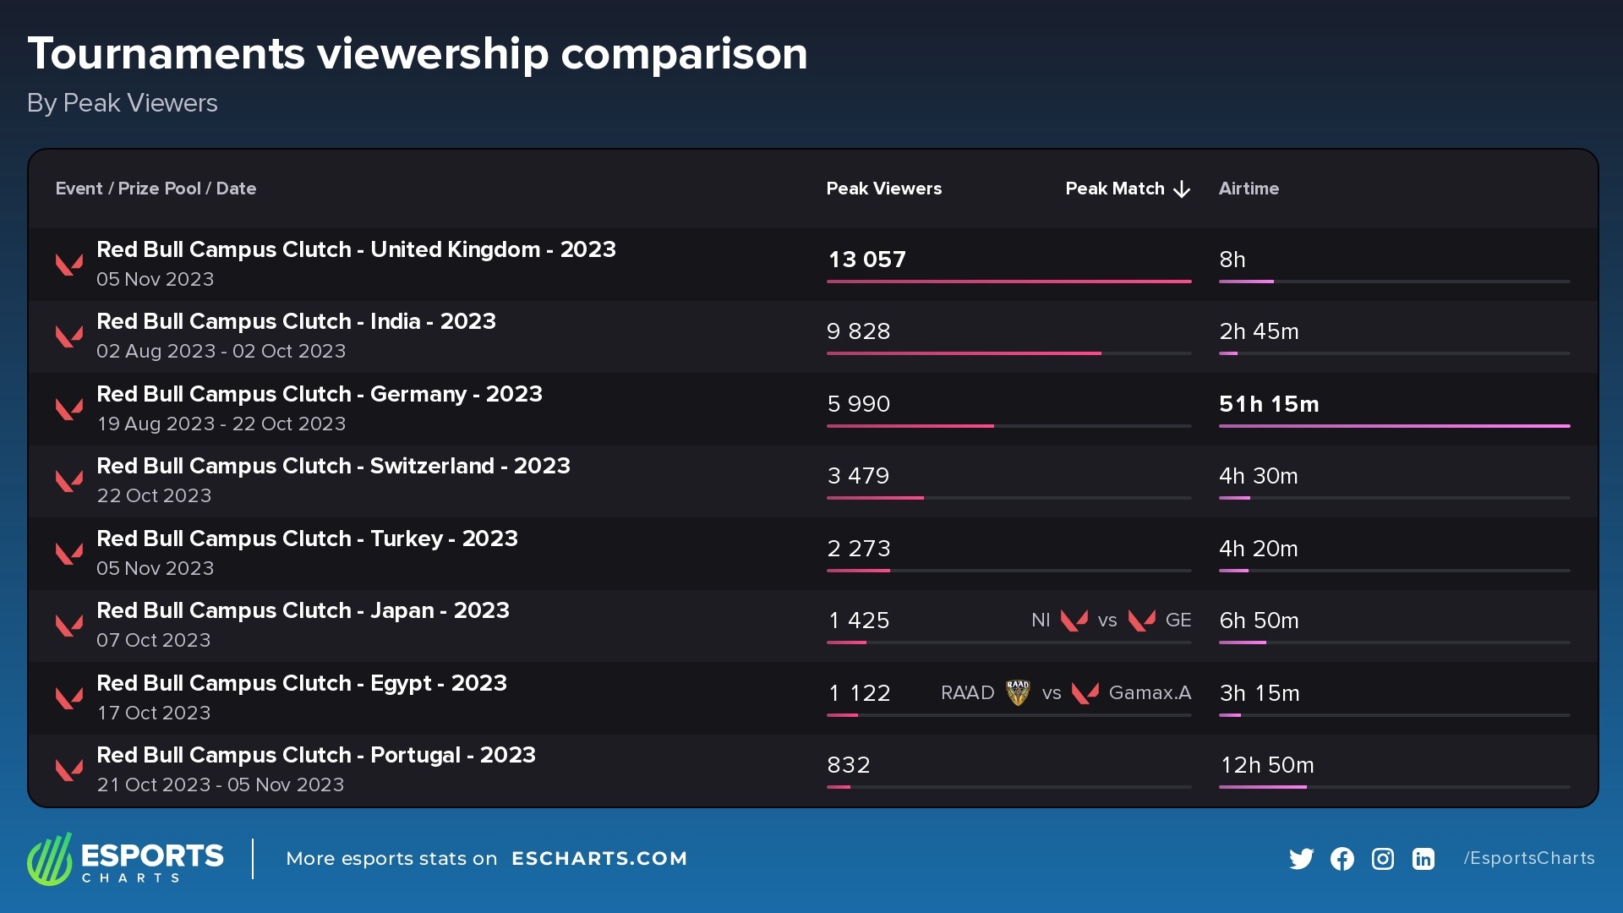
Task: Click the RA'AD team crest logo
Action: click(x=1018, y=693)
